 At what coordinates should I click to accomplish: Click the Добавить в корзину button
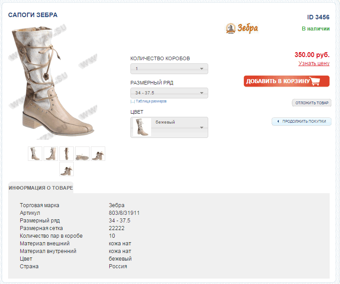286,81
